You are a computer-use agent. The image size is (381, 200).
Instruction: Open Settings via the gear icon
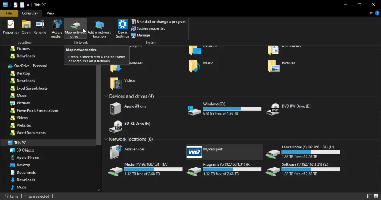pyautogui.click(x=122, y=25)
